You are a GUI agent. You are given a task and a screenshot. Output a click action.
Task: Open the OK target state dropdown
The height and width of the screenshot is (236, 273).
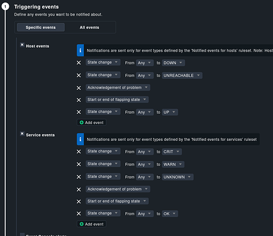(x=170, y=214)
